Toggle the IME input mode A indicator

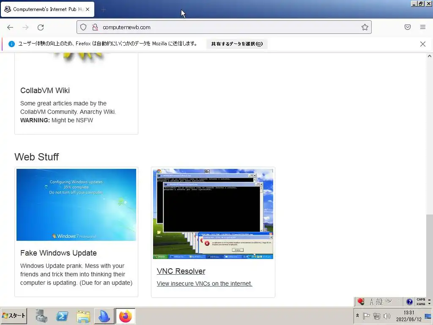[x=372, y=302]
